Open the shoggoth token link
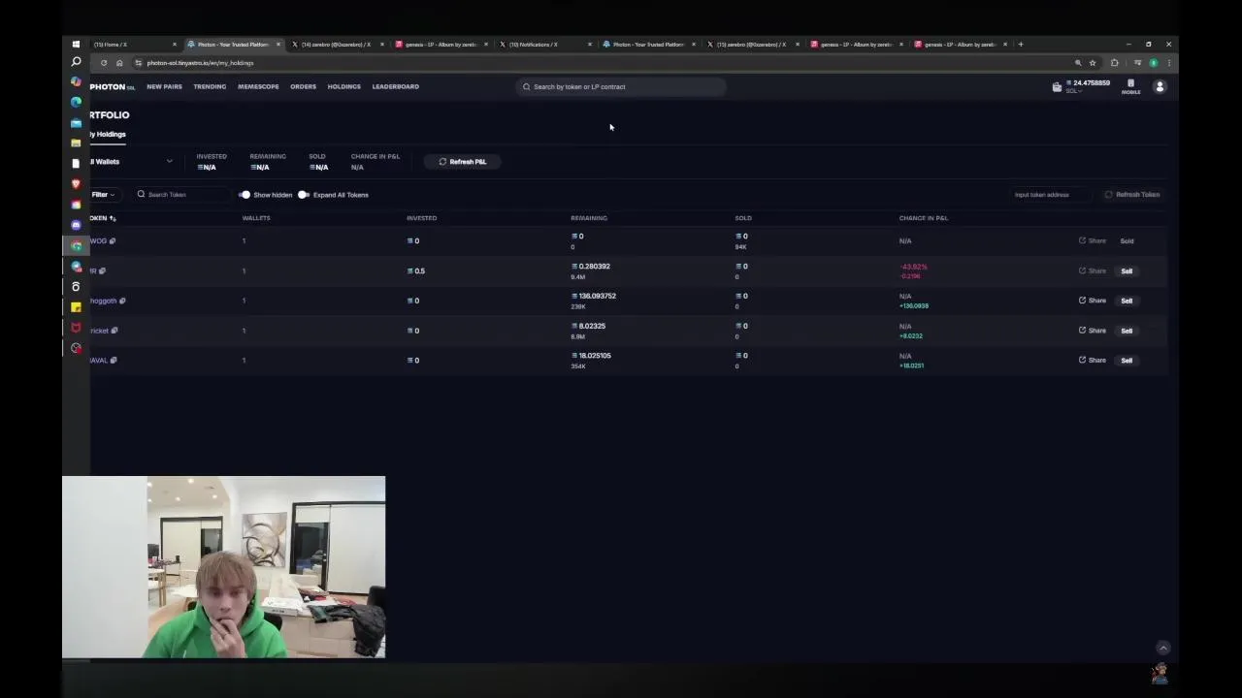This screenshot has width=1242, height=698. click(103, 301)
